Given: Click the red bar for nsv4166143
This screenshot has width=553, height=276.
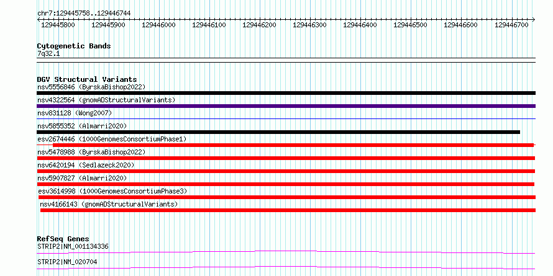Looking at the screenshot, I should coord(288,210).
